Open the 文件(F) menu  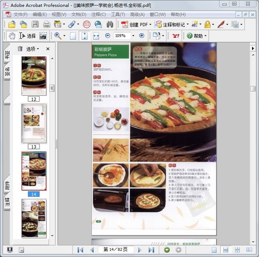click(x=20, y=14)
